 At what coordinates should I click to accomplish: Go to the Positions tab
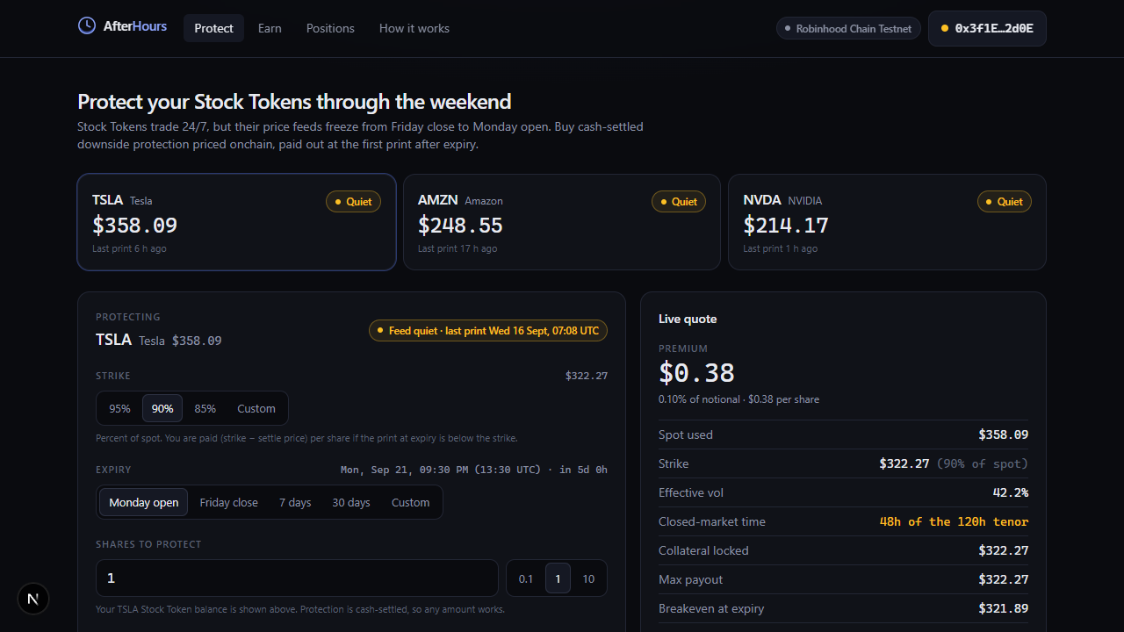click(330, 28)
